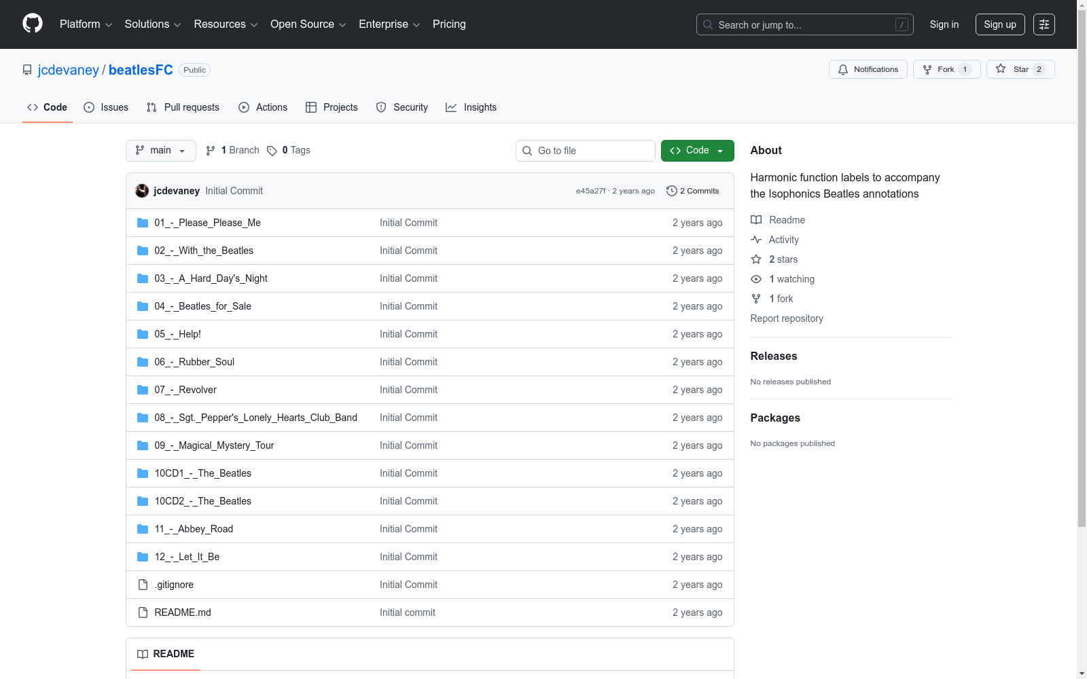This screenshot has height=679, width=1087.
Task: Open the 0 Tags link
Action: (x=289, y=151)
